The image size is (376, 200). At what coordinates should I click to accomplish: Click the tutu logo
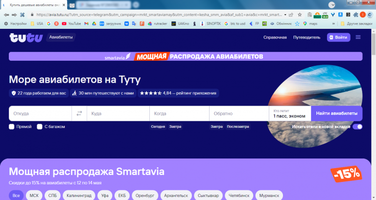26,38
